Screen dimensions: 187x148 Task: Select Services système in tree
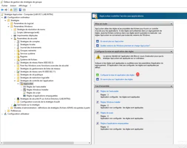pos(27,54)
